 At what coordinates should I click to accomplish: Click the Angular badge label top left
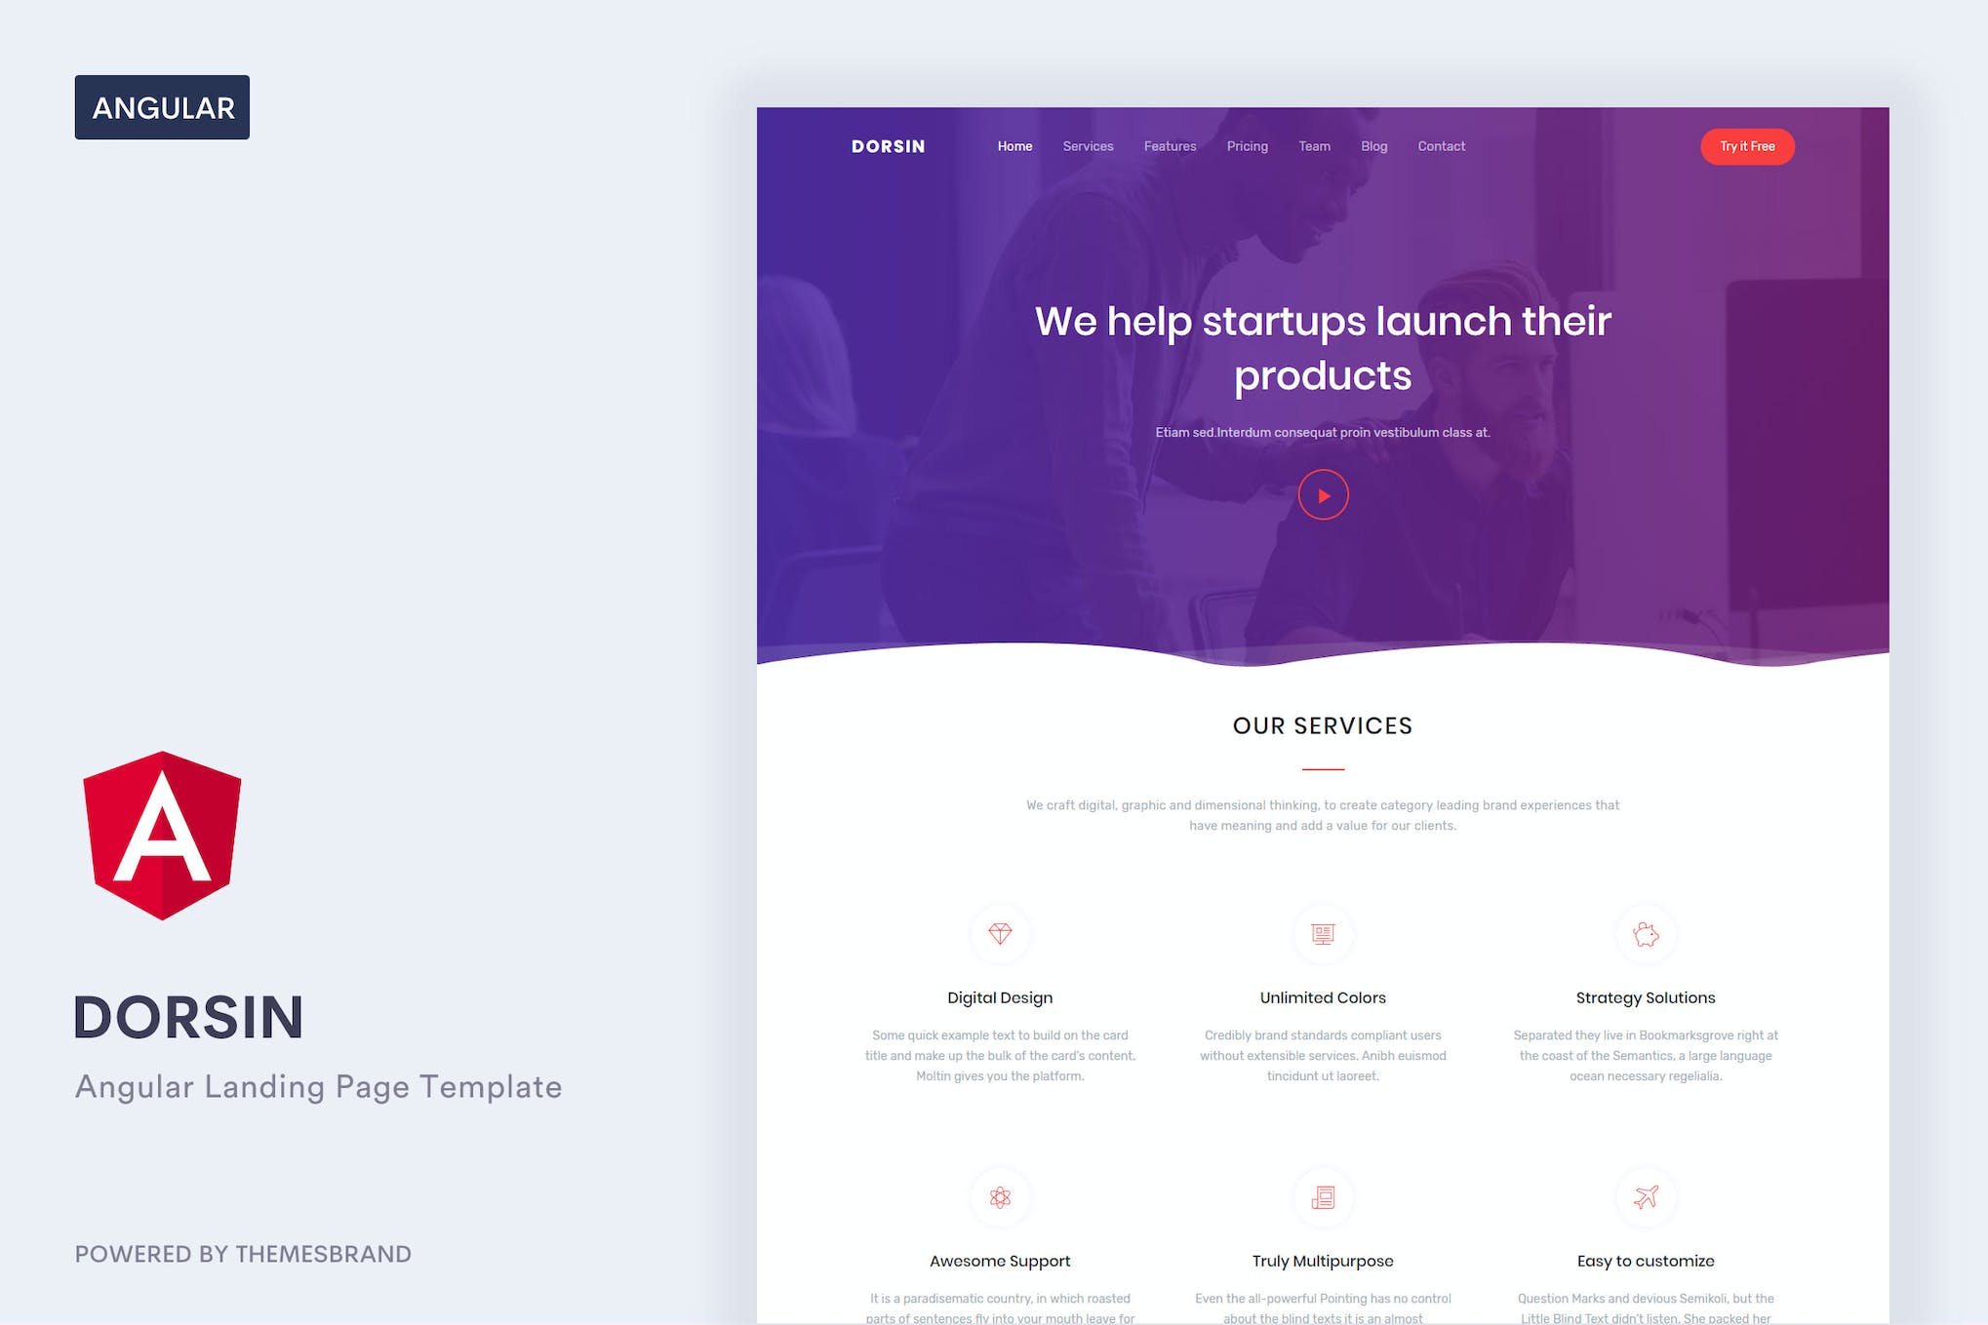tap(164, 106)
